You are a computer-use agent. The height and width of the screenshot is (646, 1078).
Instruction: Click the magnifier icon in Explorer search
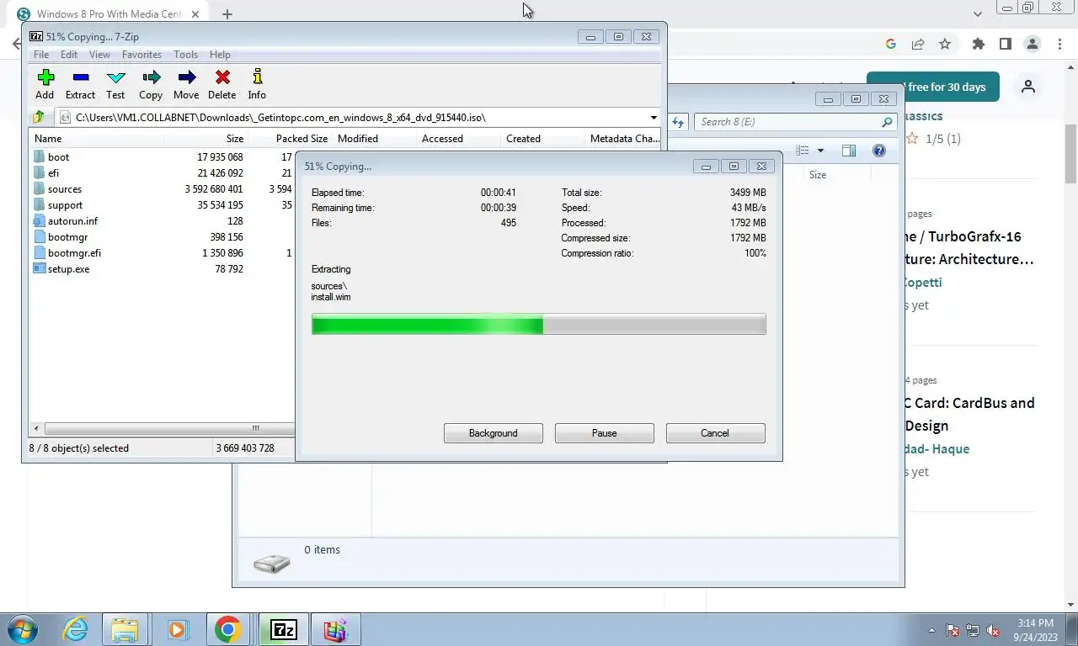[887, 122]
